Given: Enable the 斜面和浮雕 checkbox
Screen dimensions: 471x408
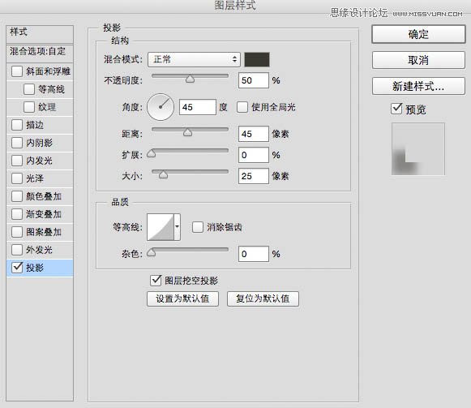Looking at the screenshot, I should point(17,71).
